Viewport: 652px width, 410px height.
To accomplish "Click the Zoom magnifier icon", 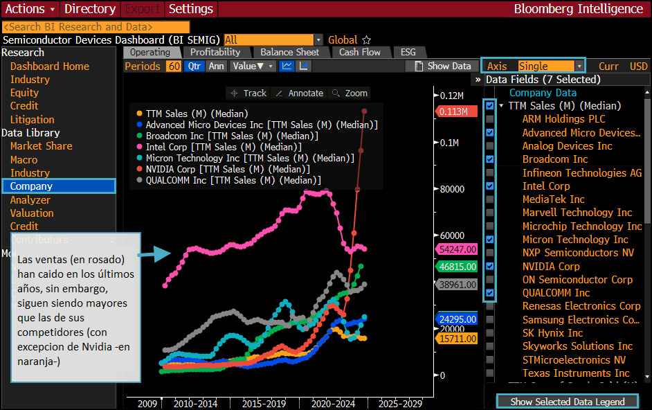I will pyautogui.click(x=336, y=93).
